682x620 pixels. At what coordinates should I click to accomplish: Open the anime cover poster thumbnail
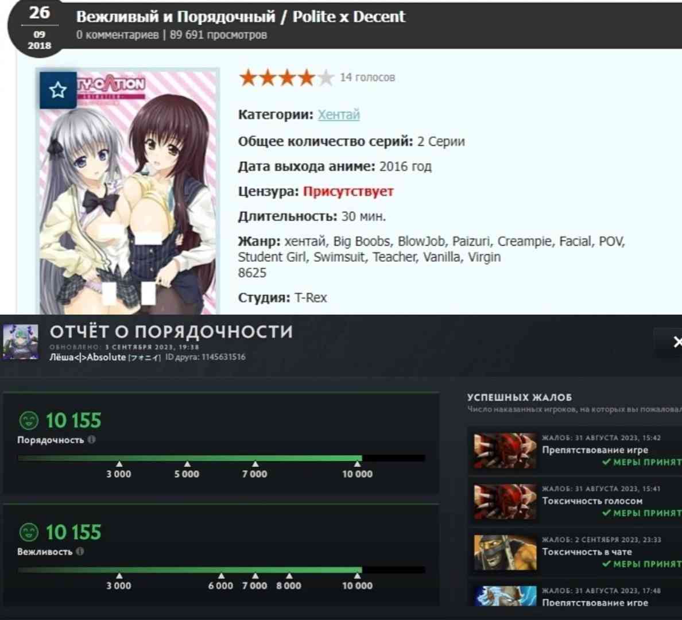coord(128,192)
